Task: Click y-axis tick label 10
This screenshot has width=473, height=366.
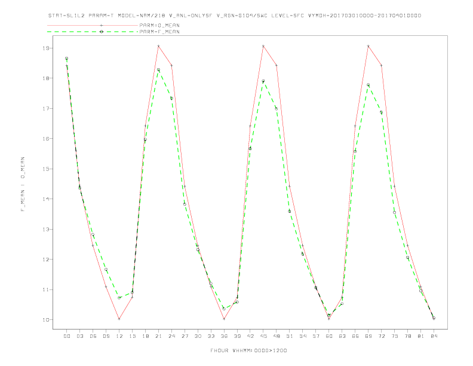Action: coord(46,320)
